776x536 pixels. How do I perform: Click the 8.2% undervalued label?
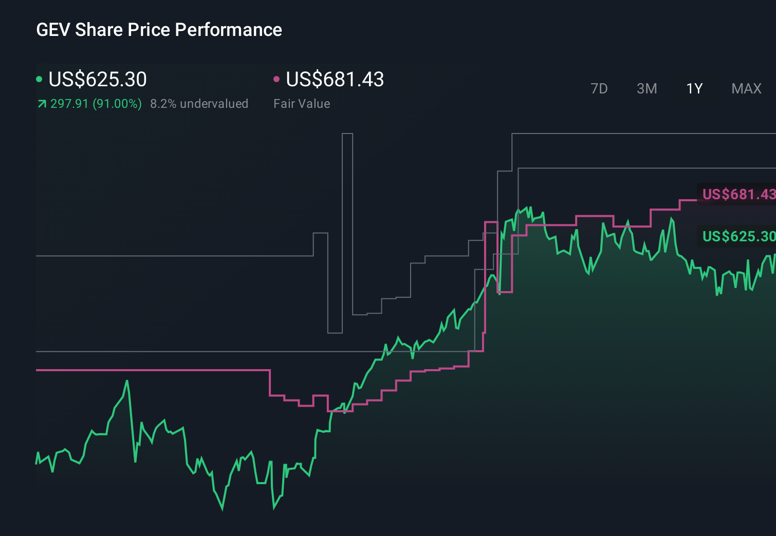pyautogui.click(x=199, y=103)
